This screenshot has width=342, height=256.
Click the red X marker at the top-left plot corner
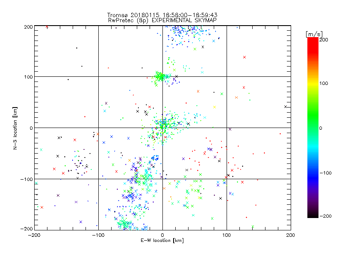[47, 27]
